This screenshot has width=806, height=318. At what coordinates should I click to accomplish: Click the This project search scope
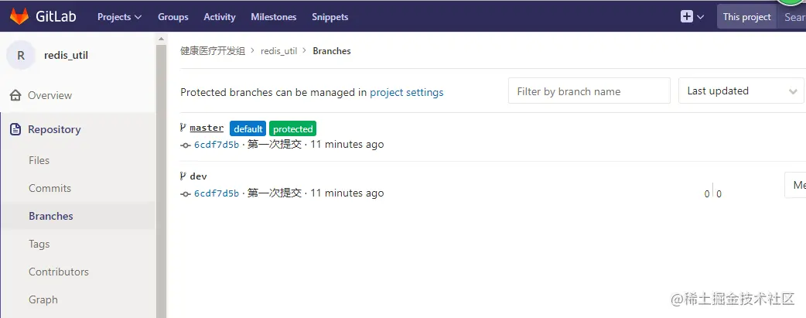(747, 17)
